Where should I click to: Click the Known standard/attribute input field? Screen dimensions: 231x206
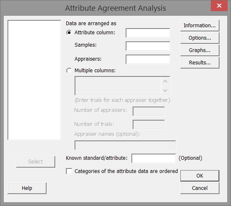154,159
